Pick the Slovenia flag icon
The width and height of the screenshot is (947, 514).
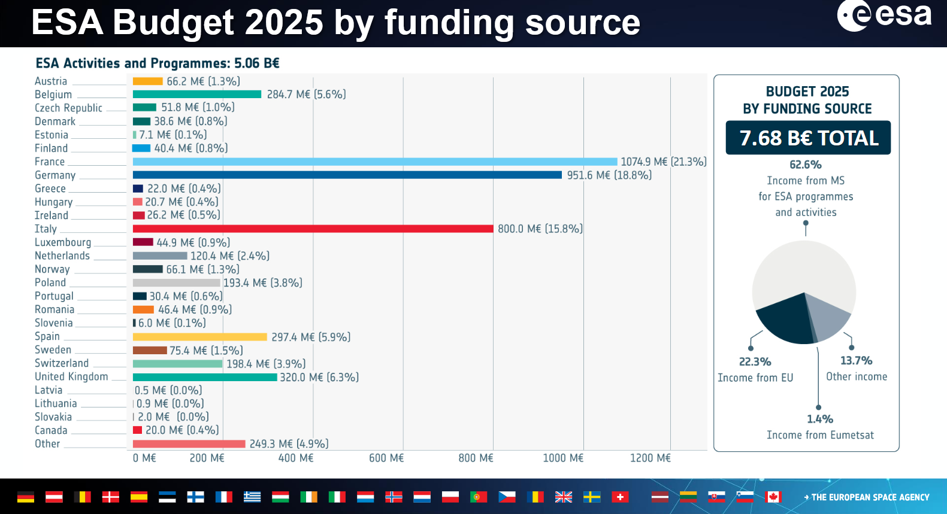pyautogui.click(x=745, y=497)
